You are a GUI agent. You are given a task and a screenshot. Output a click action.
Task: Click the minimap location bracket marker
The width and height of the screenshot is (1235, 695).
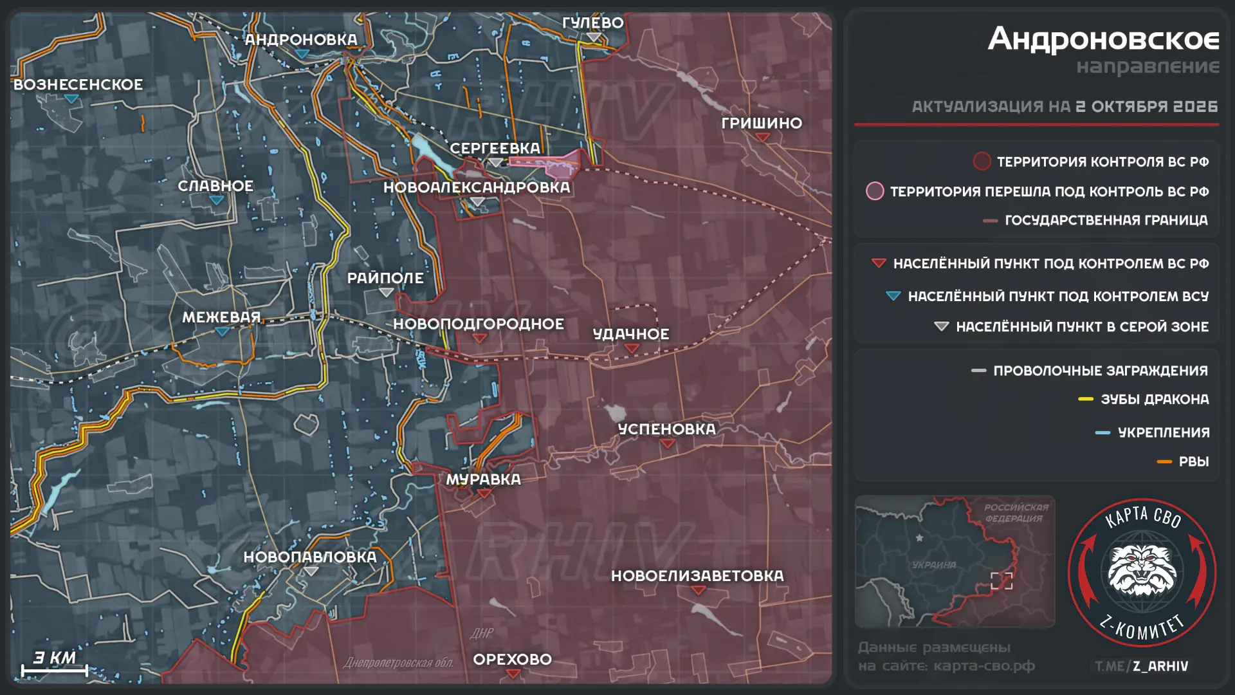(x=1002, y=580)
